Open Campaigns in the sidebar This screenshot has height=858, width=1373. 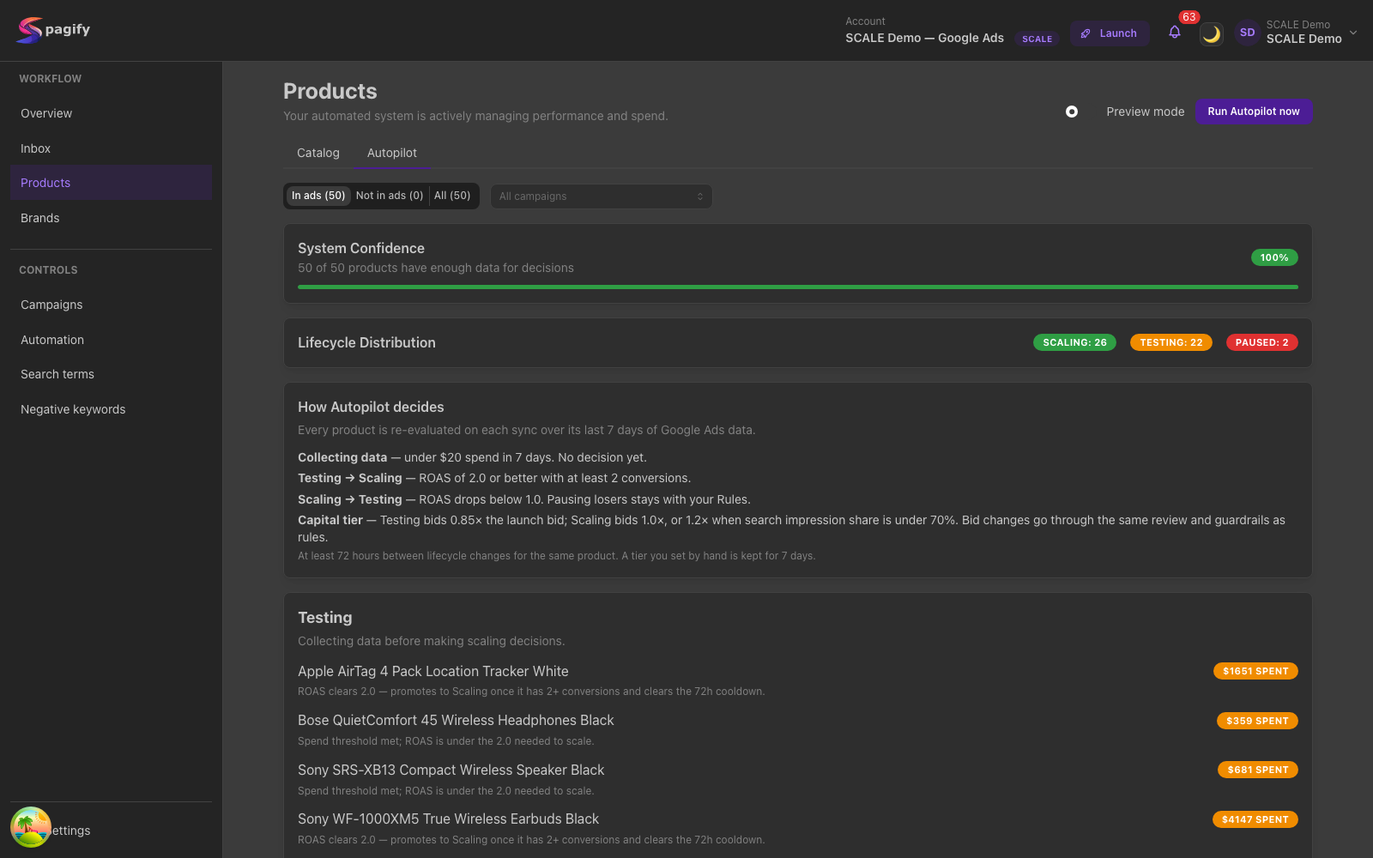(111, 305)
